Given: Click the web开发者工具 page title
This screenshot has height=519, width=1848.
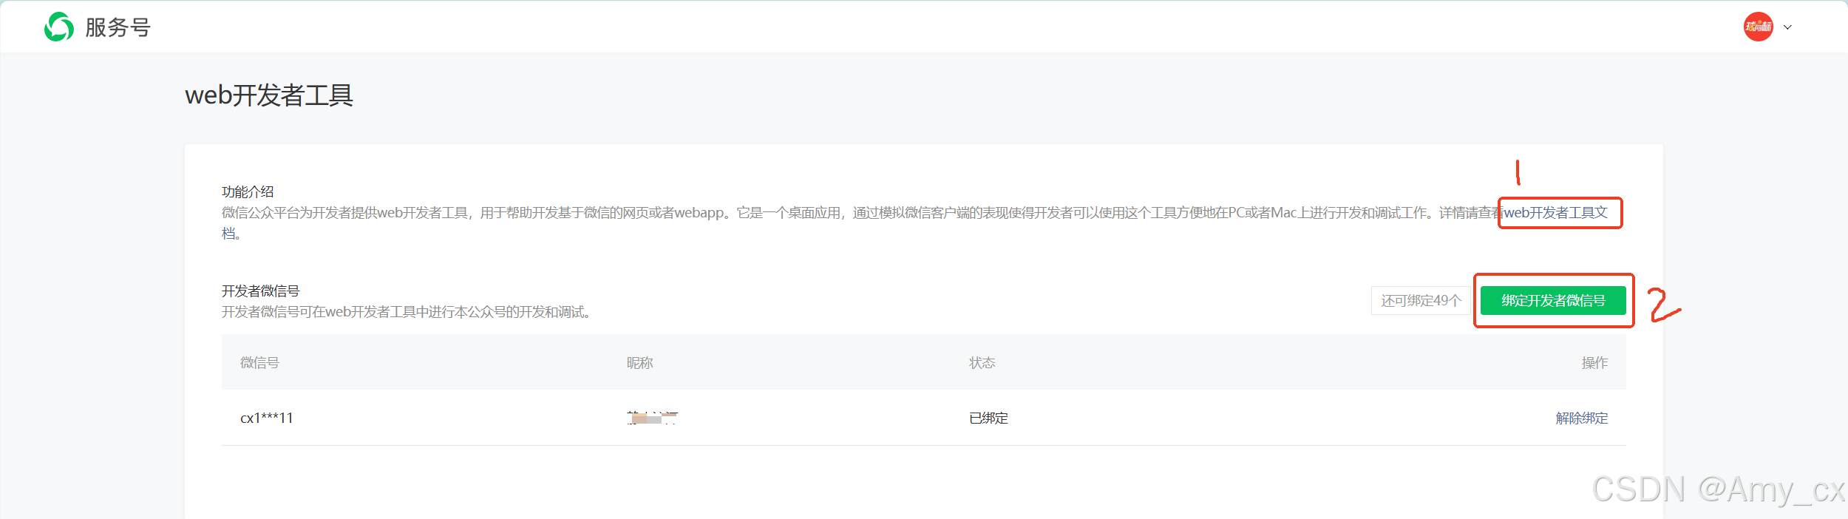Looking at the screenshot, I should pos(269,95).
